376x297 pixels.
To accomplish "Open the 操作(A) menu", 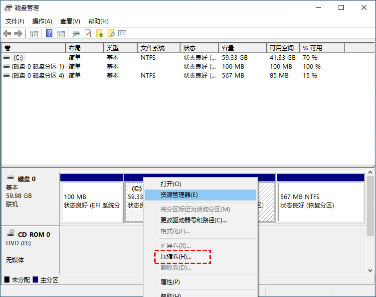I will point(42,21).
